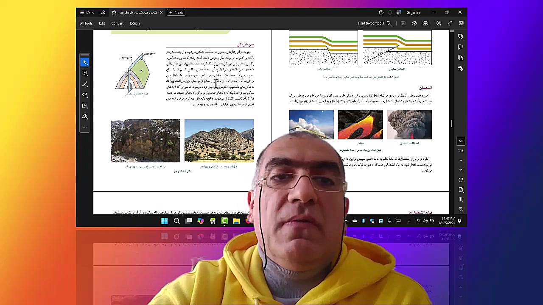Open the All tools menu
Image resolution: width=543 pixels, height=305 pixels.
coord(86,23)
